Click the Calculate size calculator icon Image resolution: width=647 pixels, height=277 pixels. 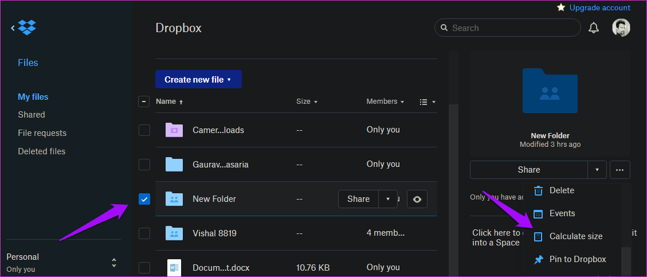[538, 236]
